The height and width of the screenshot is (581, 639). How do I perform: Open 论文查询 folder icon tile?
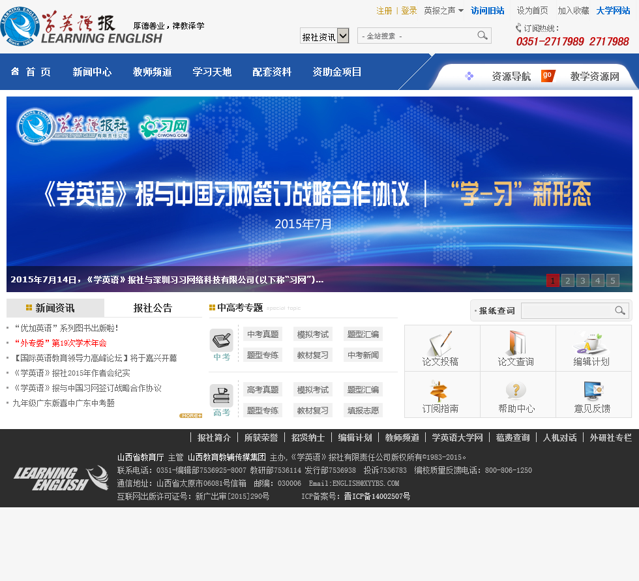coord(518,348)
